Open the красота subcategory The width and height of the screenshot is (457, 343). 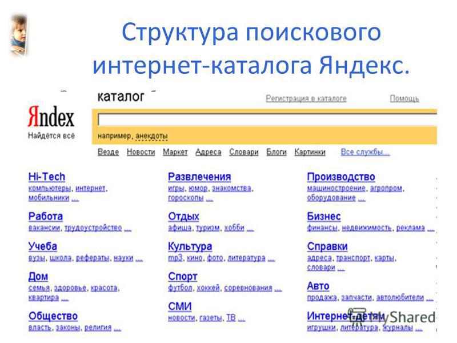coord(104,288)
